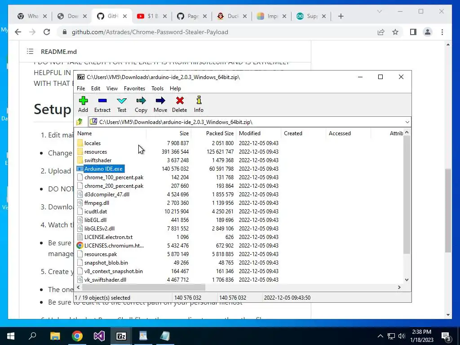The image size is (460, 345).
Task: Sort files by the Name column header
Action: tap(110, 133)
